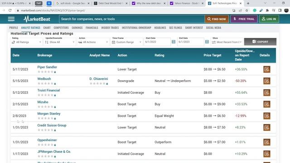Open the Show Most Recent dropdown
This screenshot has height=163, width=290.
(227, 42)
